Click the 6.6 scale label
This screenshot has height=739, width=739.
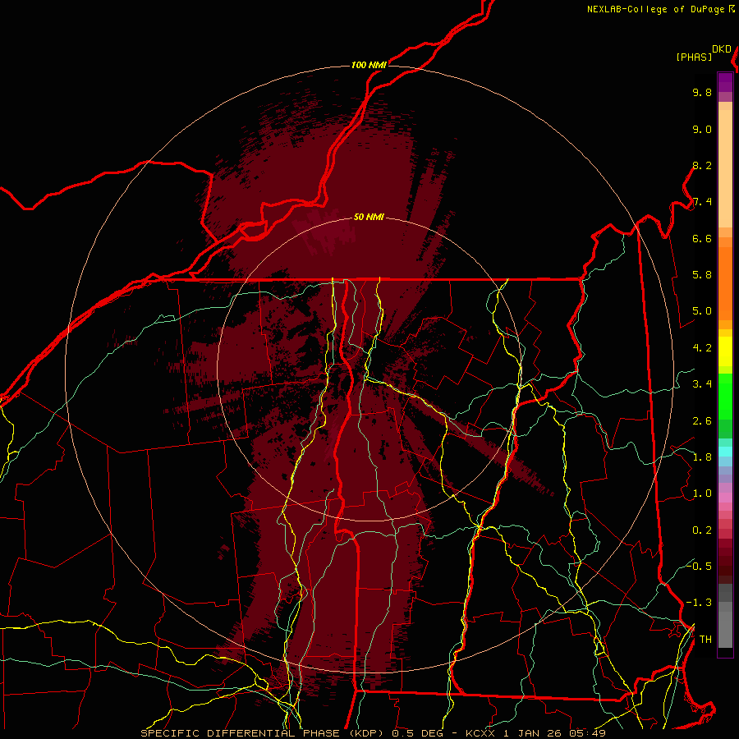pyautogui.click(x=702, y=238)
